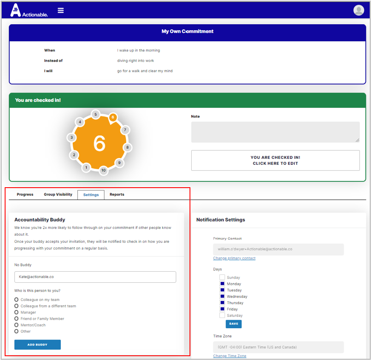Enable the Saturday notification checkbox
Image resolution: width=371 pixels, height=360 pixels.
(x=222, y=315)
